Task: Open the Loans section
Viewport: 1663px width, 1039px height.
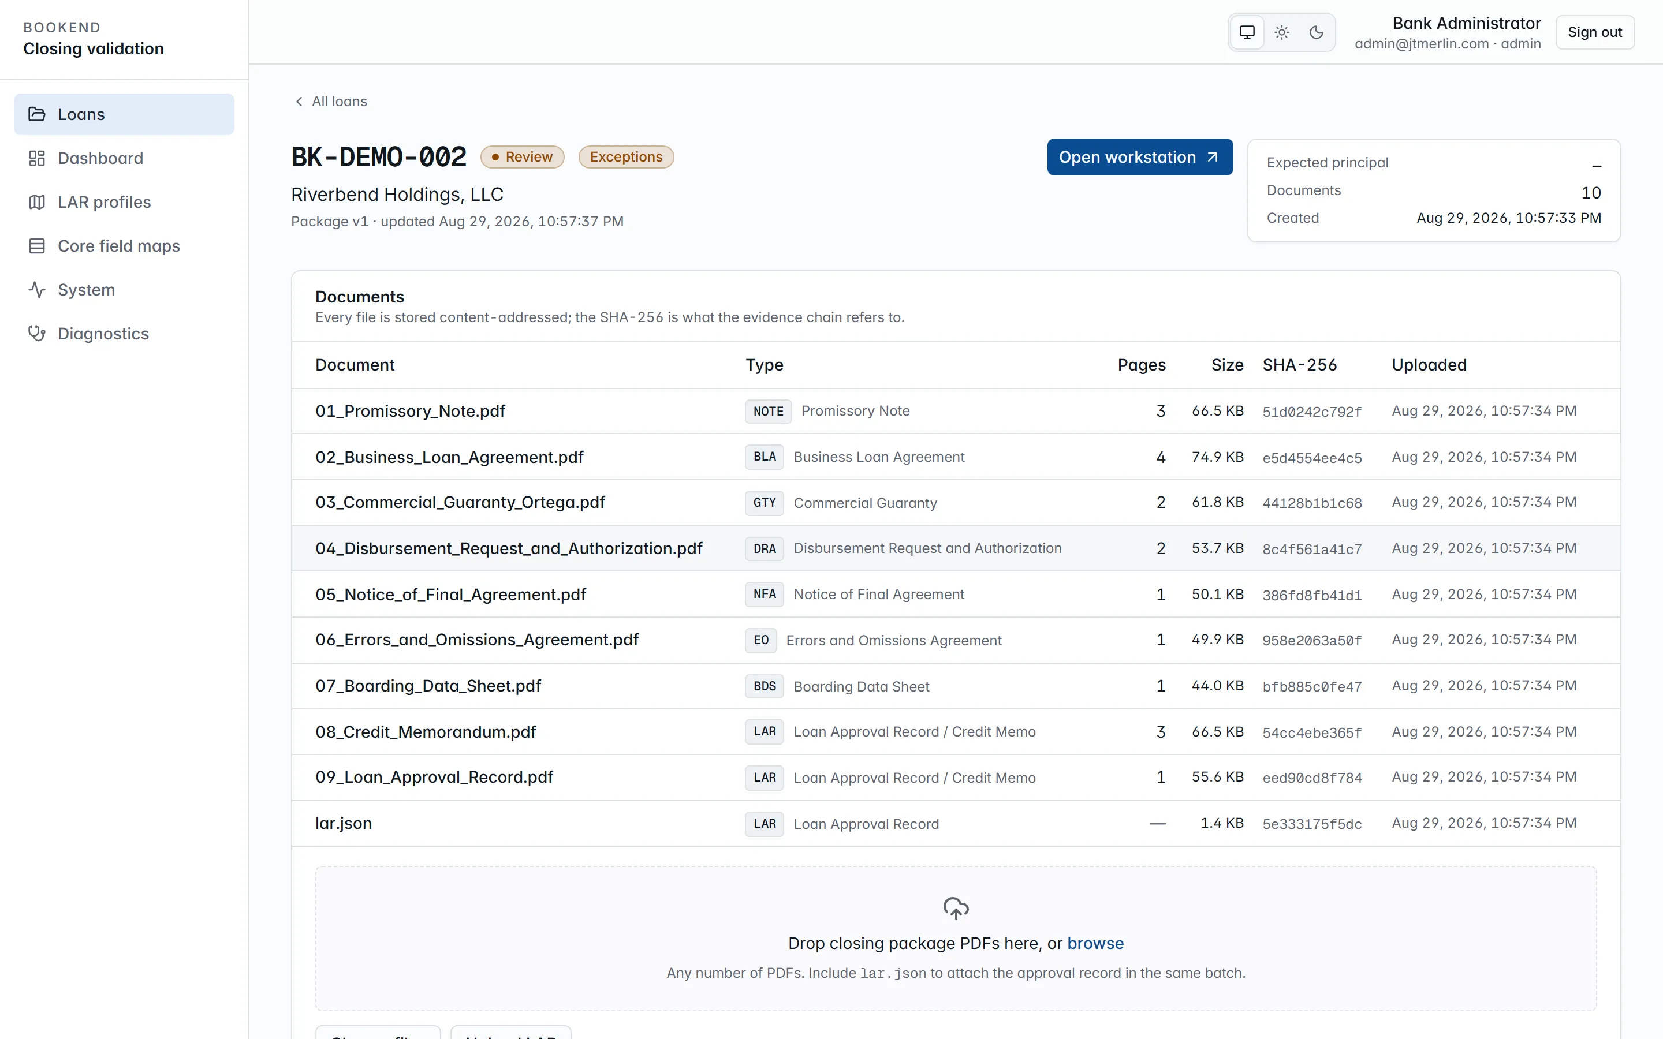Action: tap(124, 114)
